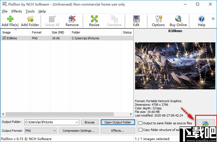
Task: Click the Status column header
Action: [127, 32]
